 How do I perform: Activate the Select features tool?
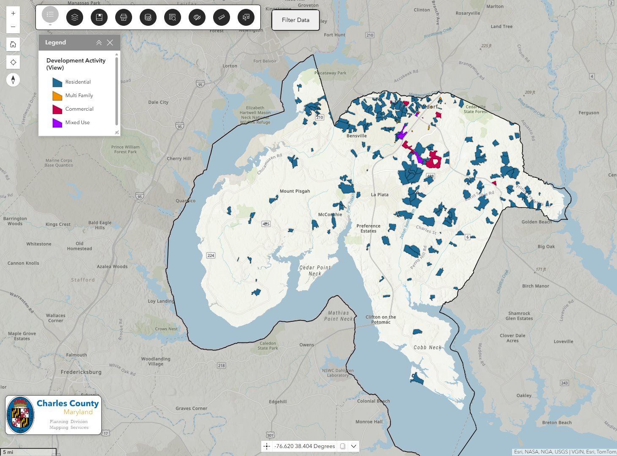click(x=246, y=17)
